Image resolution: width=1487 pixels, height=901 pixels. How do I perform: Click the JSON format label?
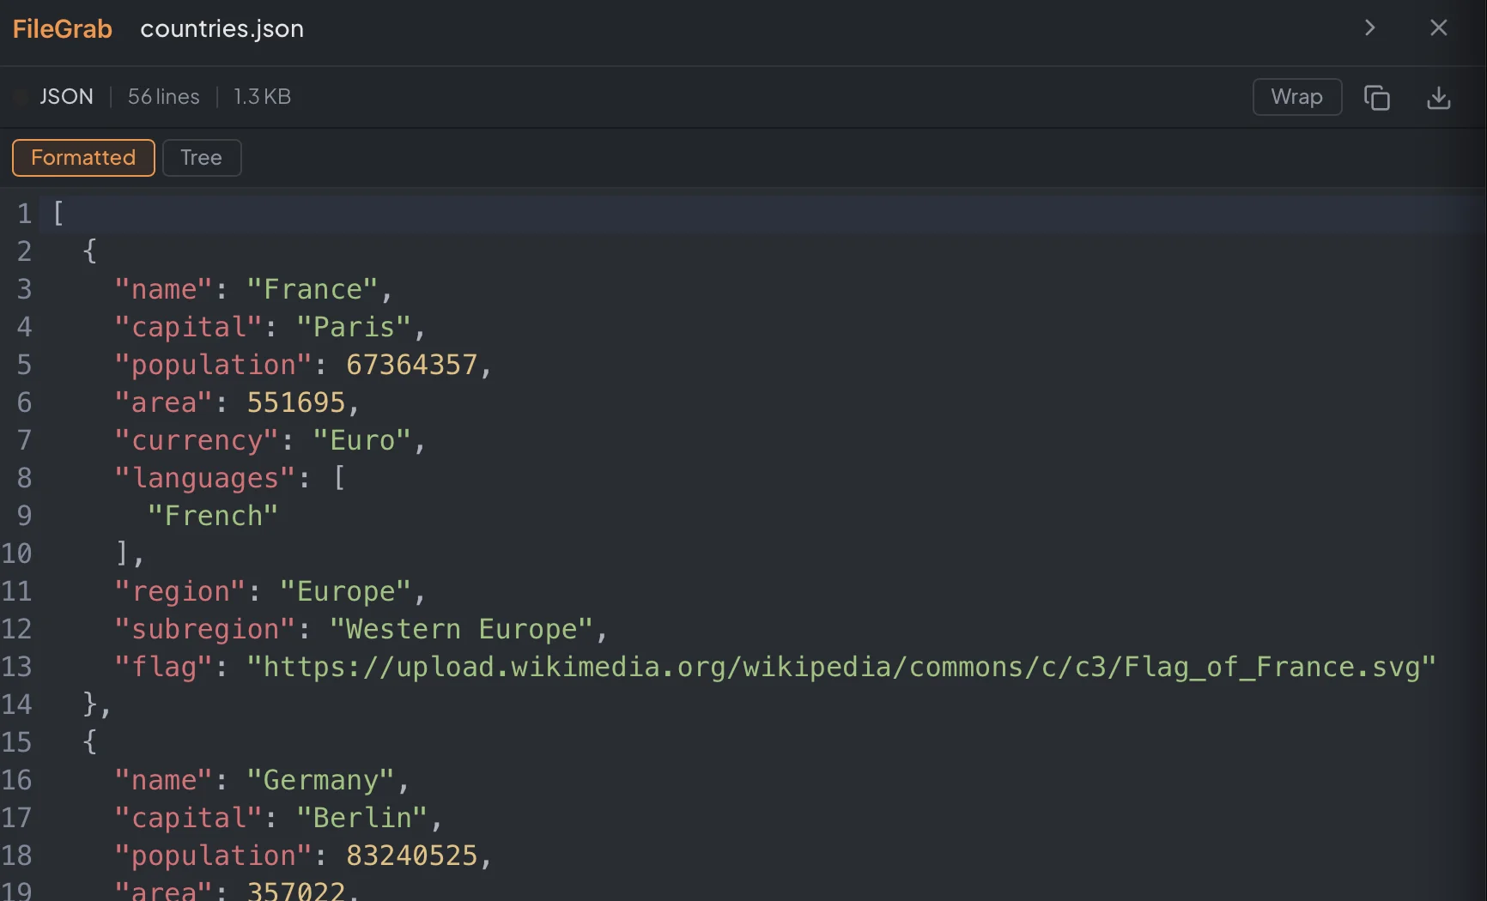tap(66, 96)
